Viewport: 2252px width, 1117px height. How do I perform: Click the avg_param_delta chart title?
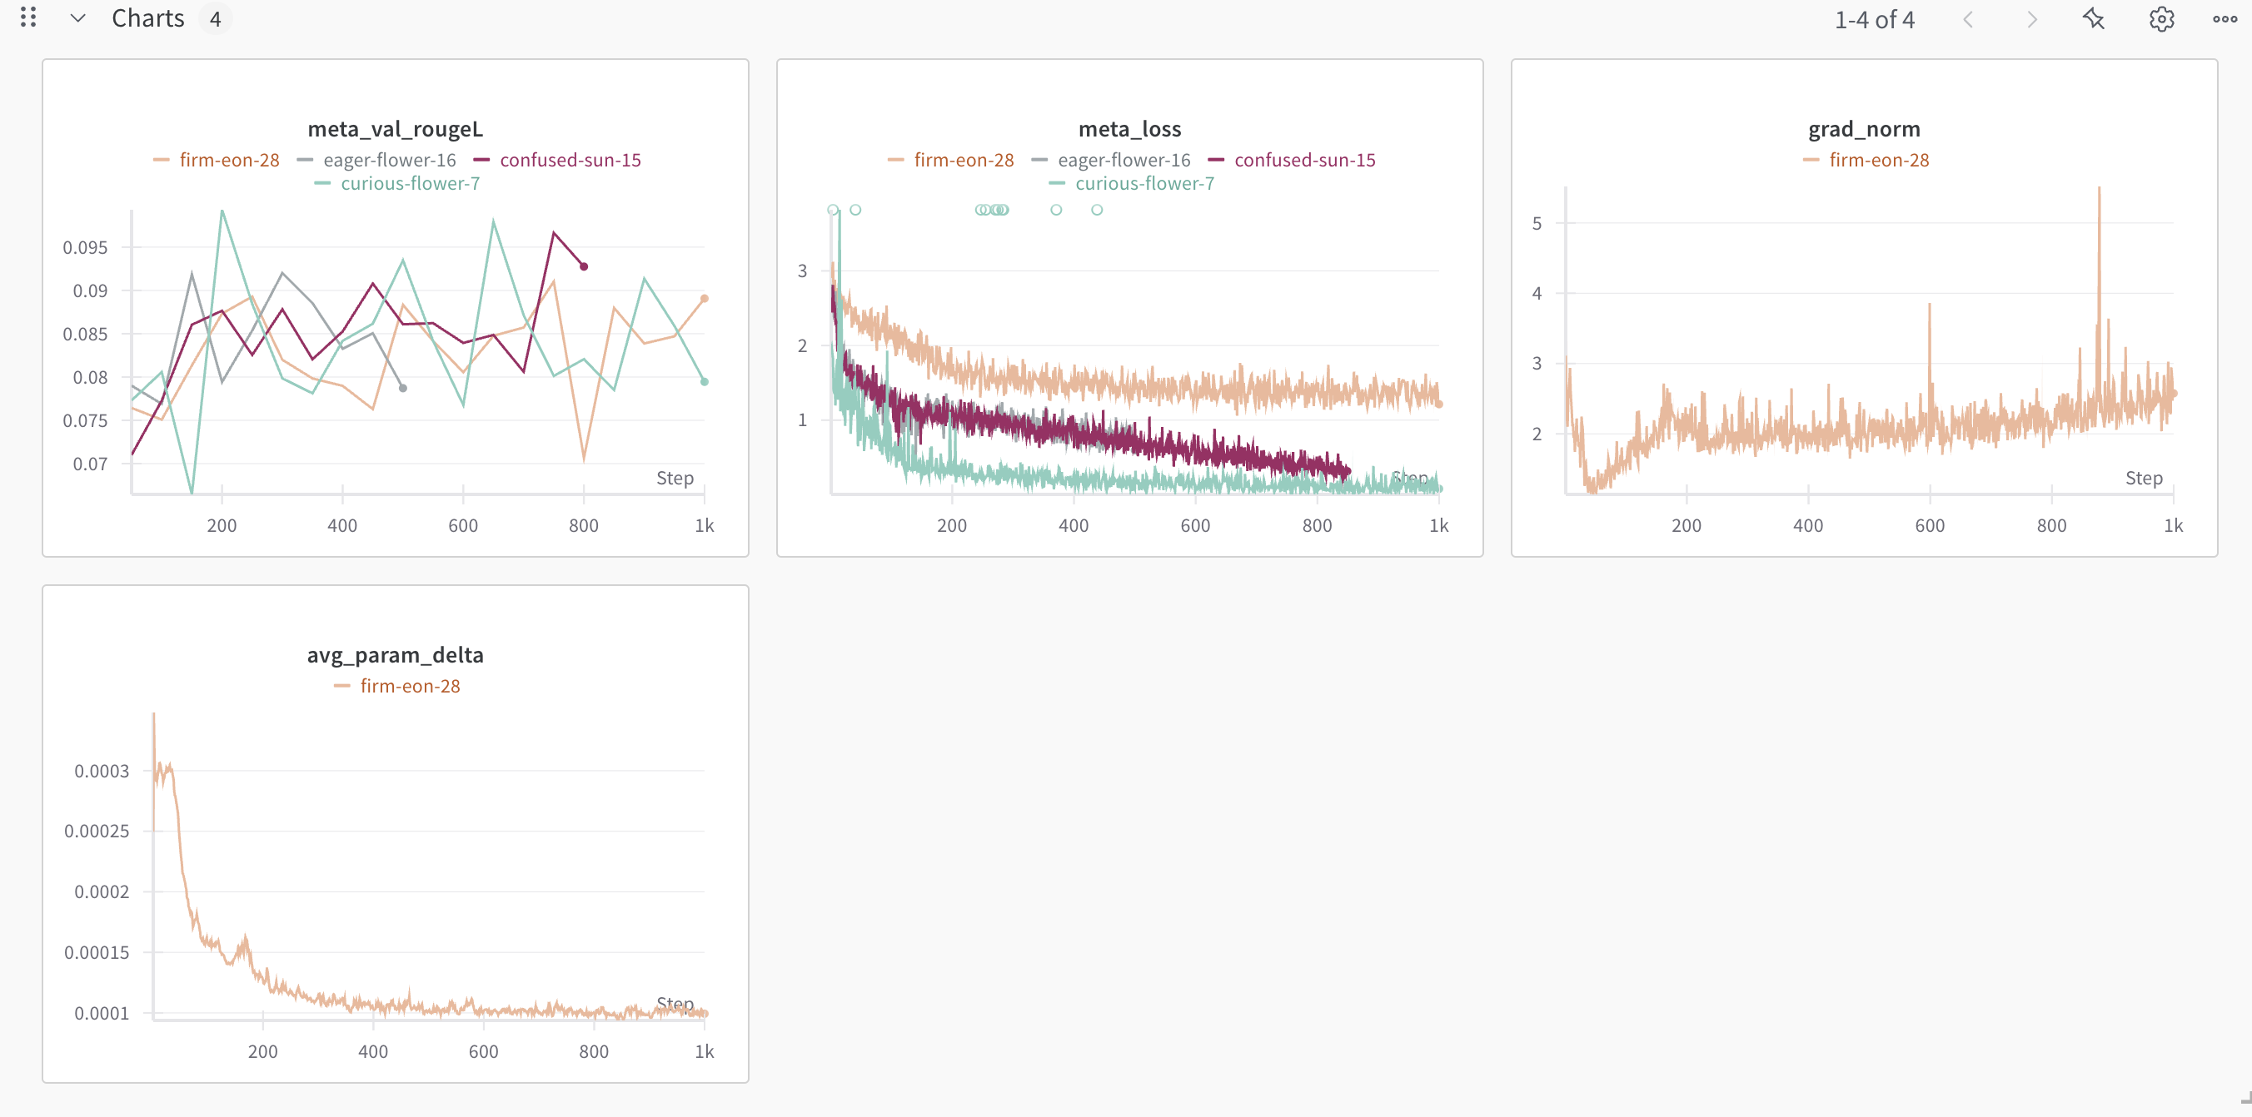point(395,655)
